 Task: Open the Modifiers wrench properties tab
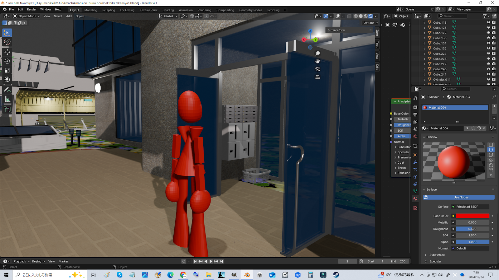click(x=415, y=162)
